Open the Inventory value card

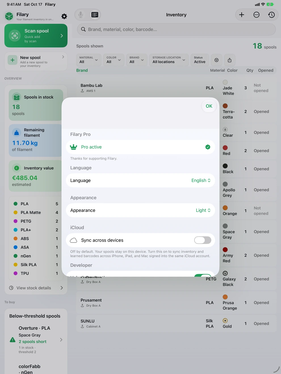(35, 176)
